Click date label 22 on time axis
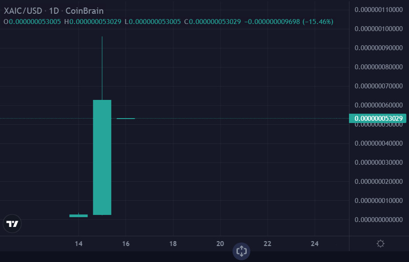Image resolution: width=409 pixels, height=262 pixels. 267,244
